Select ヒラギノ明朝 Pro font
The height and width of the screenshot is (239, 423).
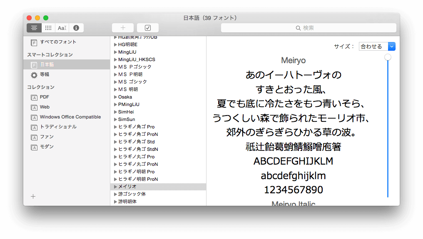pos(158,172)
